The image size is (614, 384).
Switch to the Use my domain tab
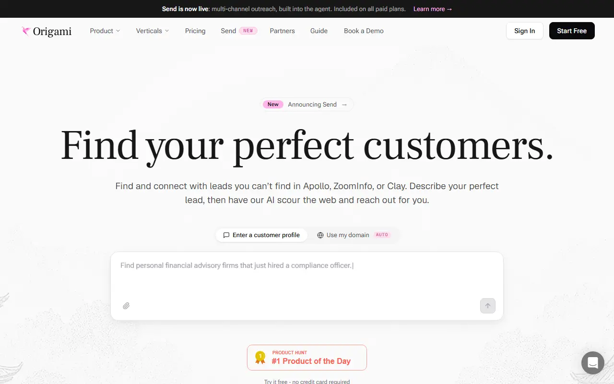pos(354,235)
